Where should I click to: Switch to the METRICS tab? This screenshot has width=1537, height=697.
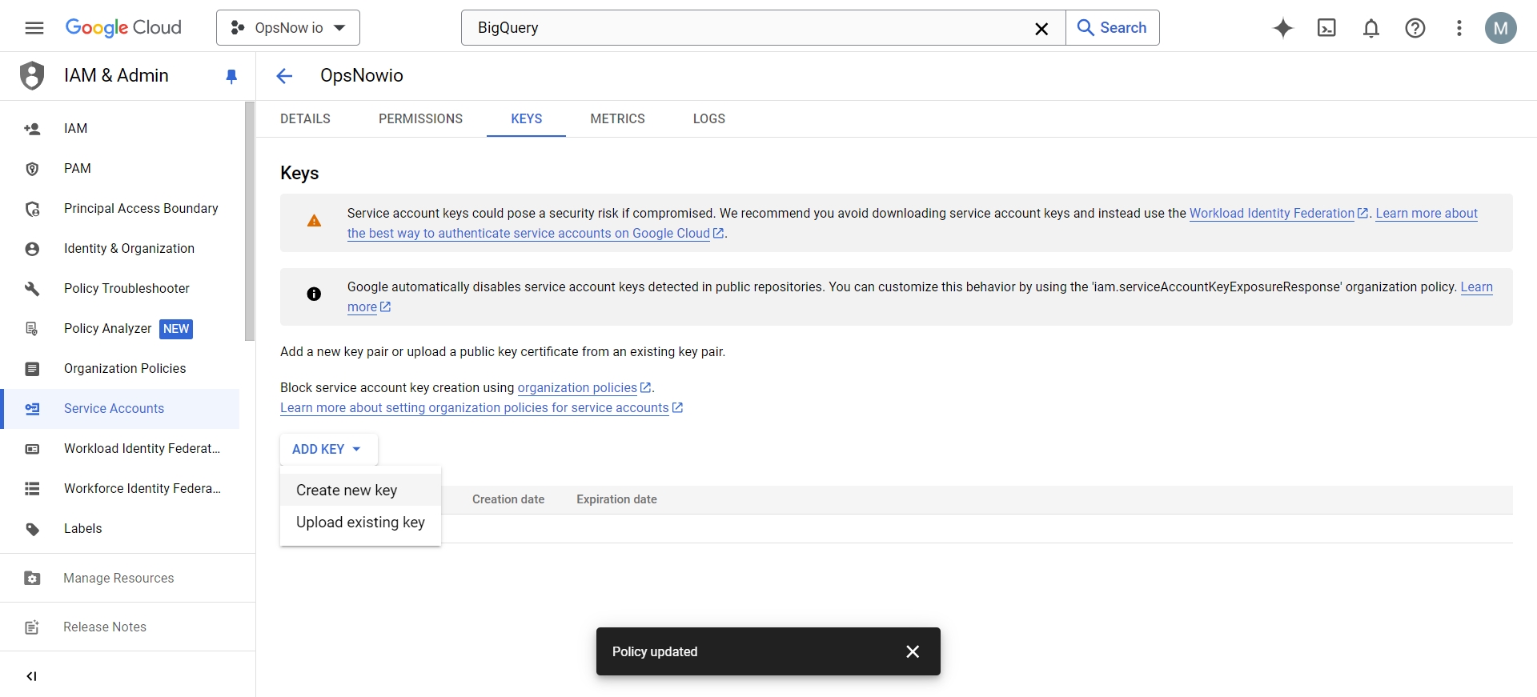617,118
